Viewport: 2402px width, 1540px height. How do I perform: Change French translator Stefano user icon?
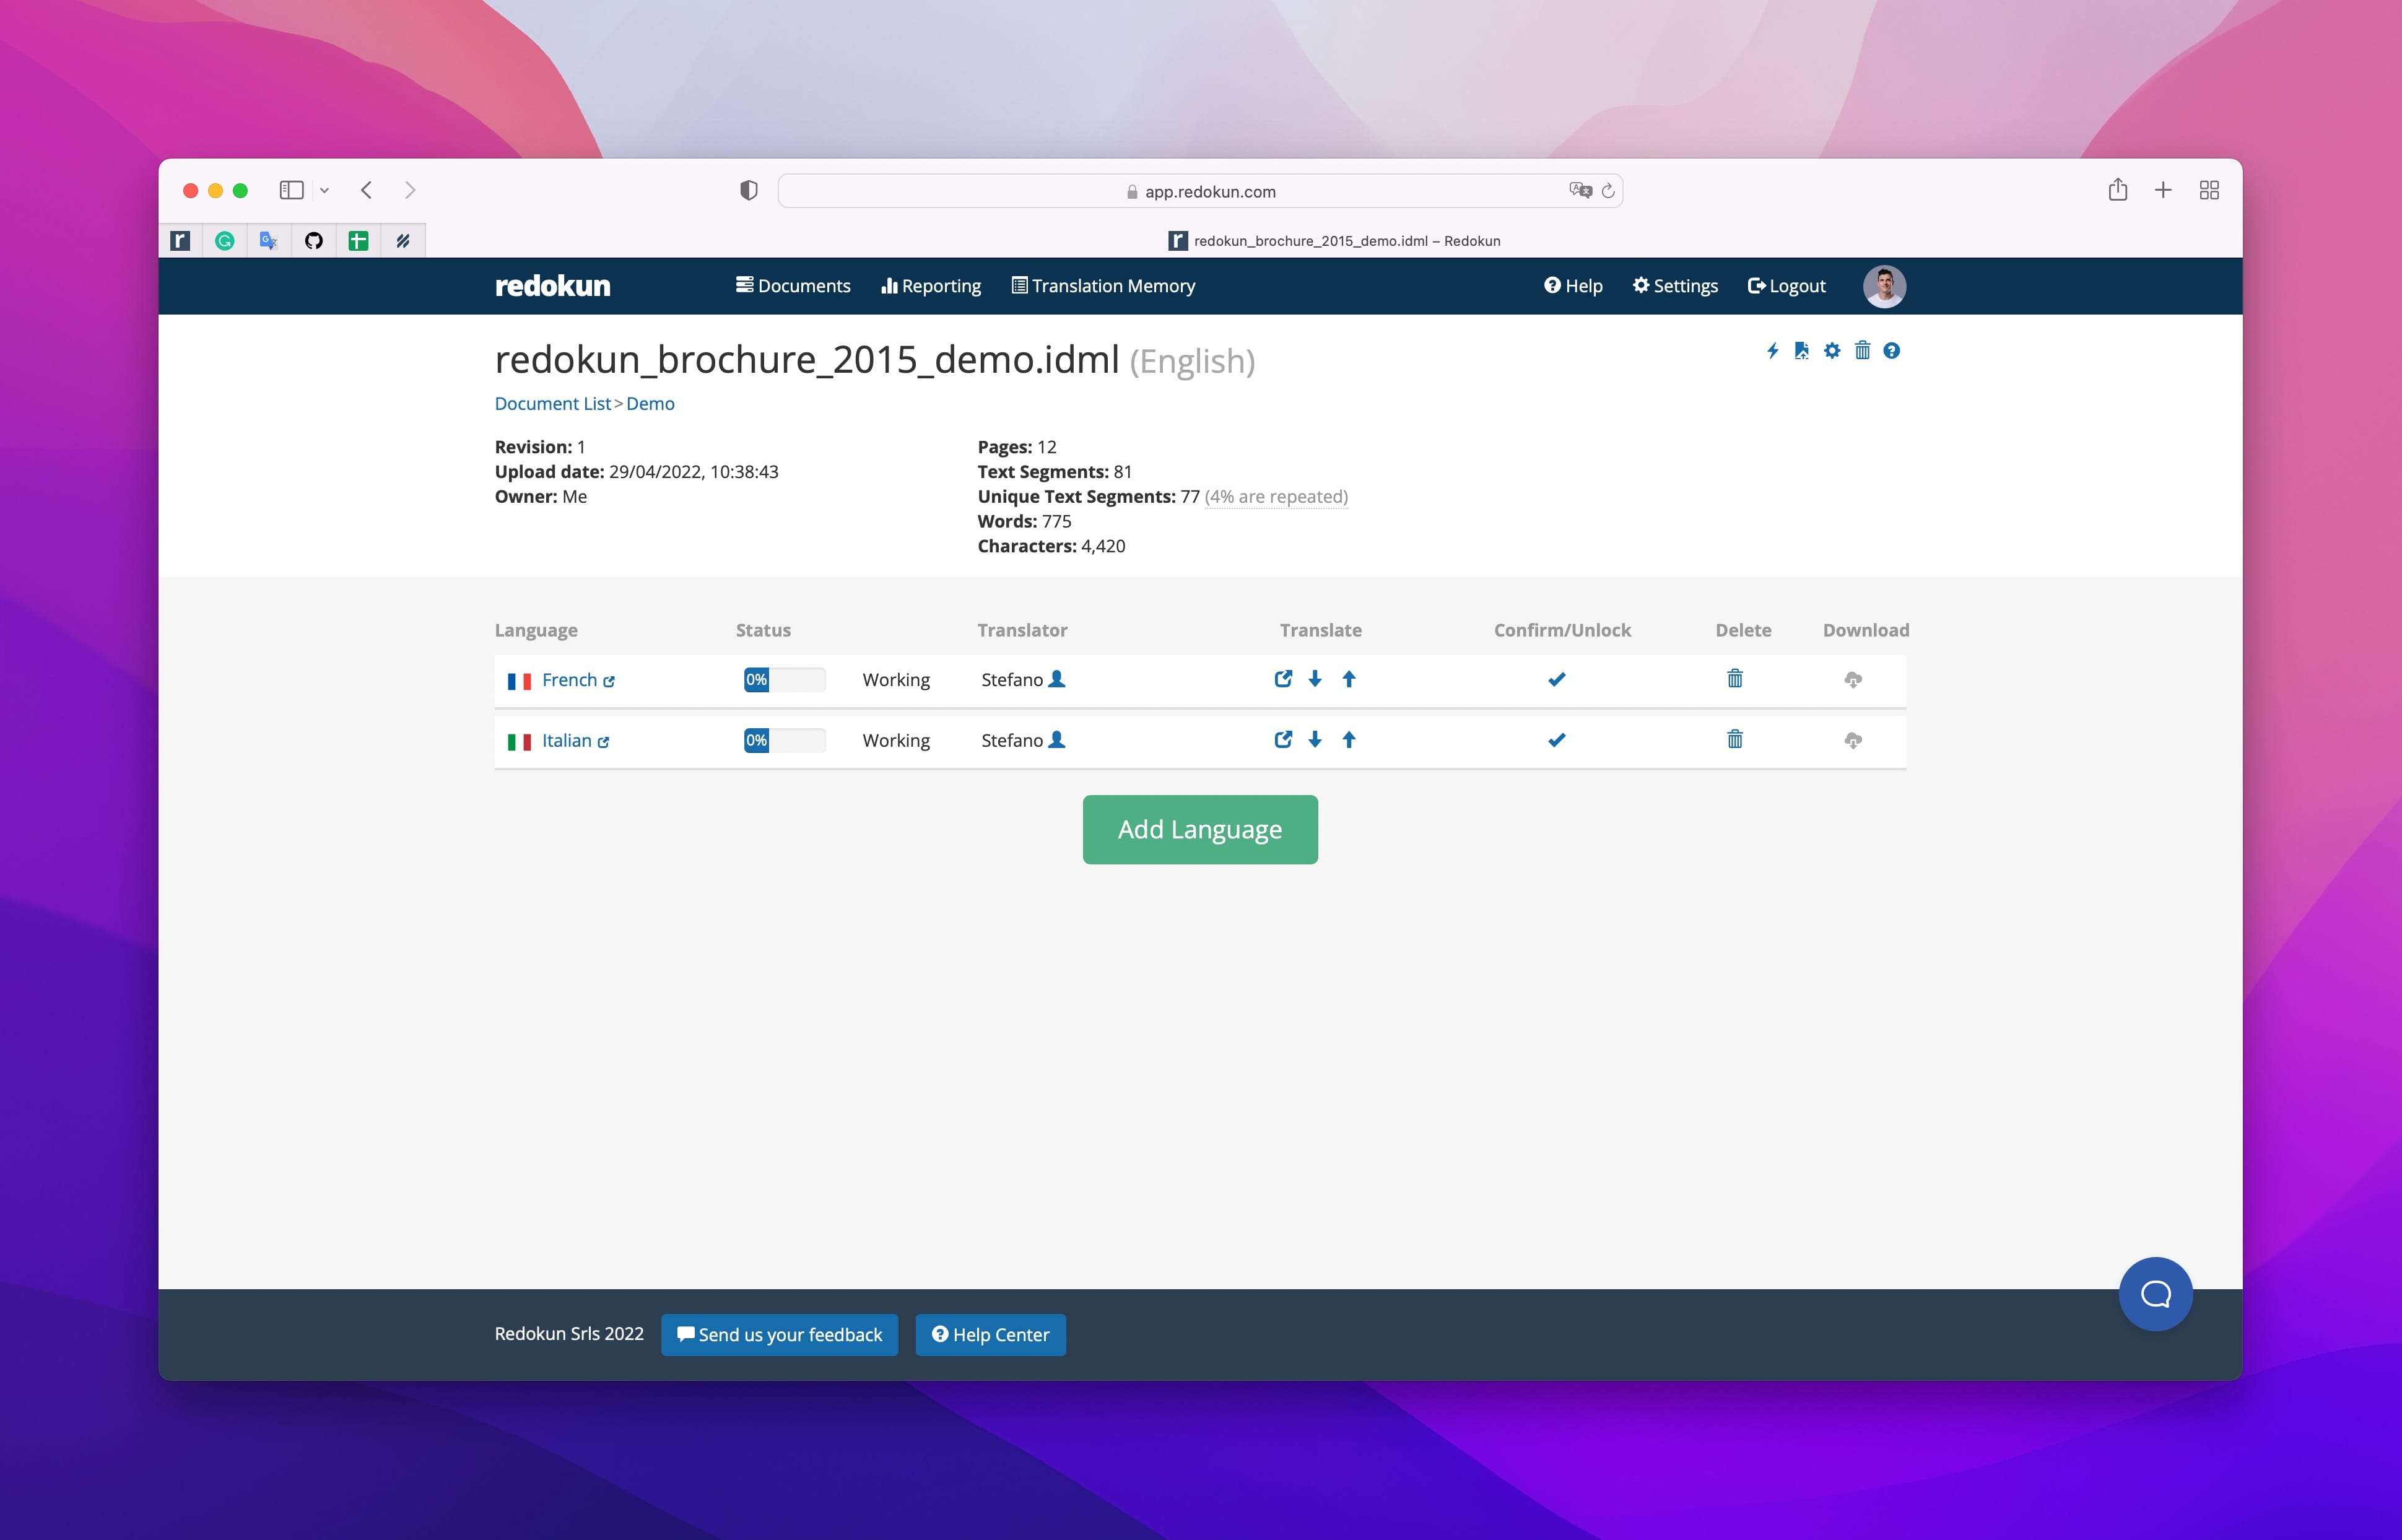(x=1056, y=679)
